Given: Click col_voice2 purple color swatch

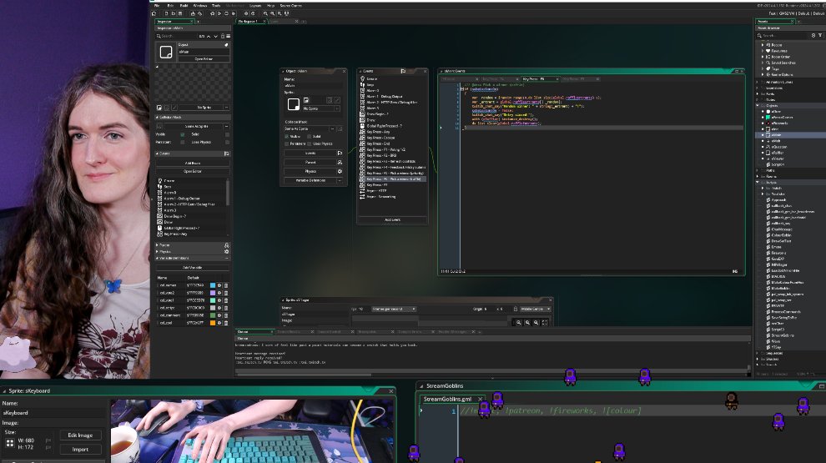Looking at the screenshot, I should [213, 293].
